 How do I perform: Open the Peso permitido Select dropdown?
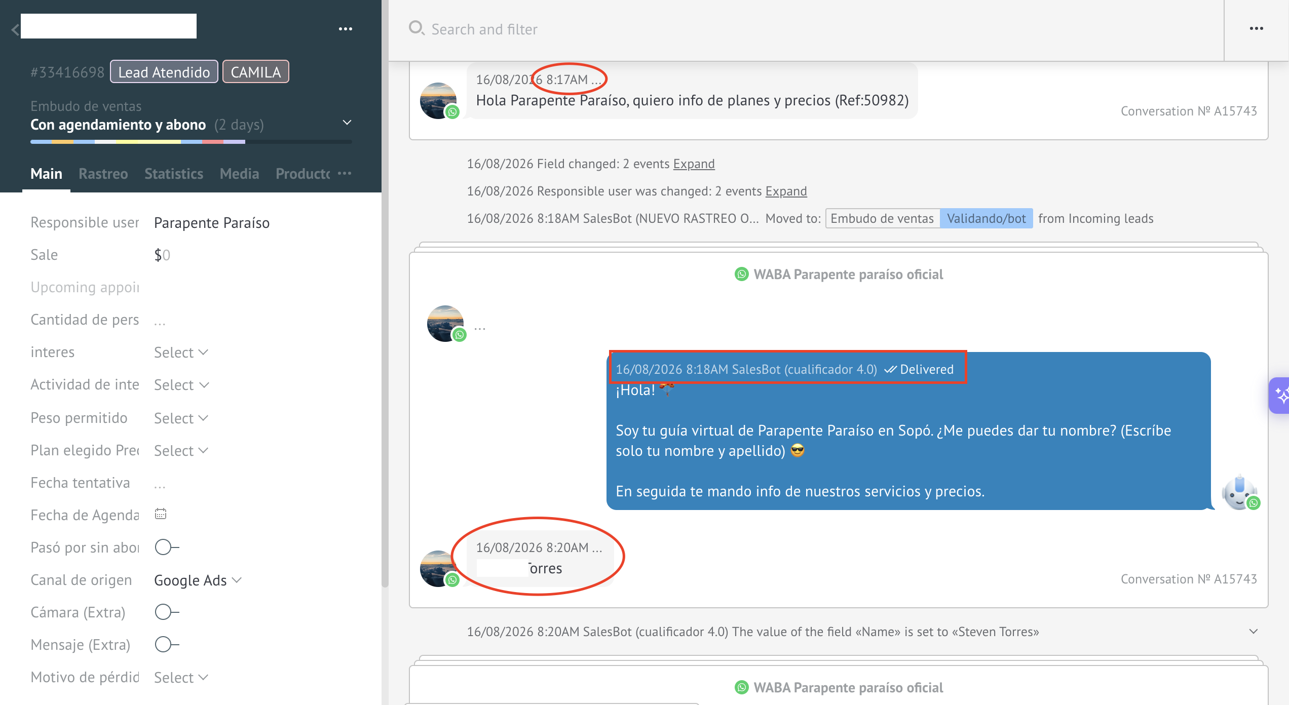tap(181, 418)
